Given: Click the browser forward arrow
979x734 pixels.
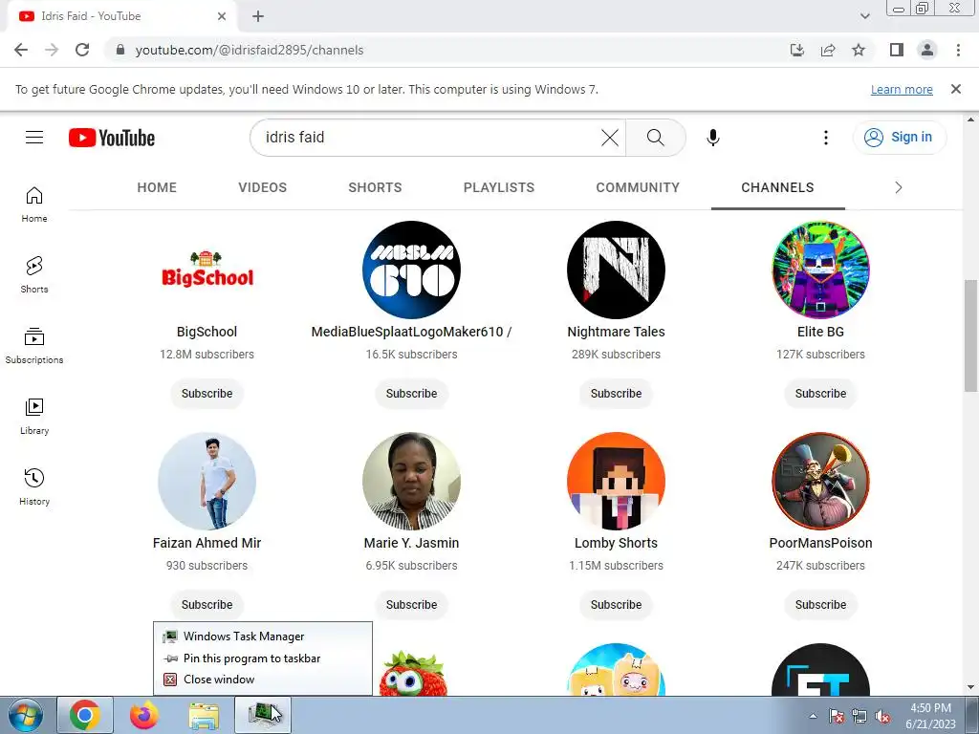Looking at the screenshot, I should coord(52,50).
